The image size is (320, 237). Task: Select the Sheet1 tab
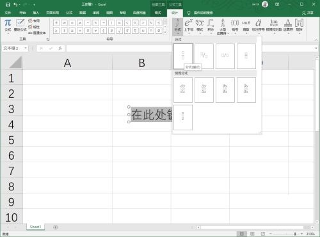point(35,227)
